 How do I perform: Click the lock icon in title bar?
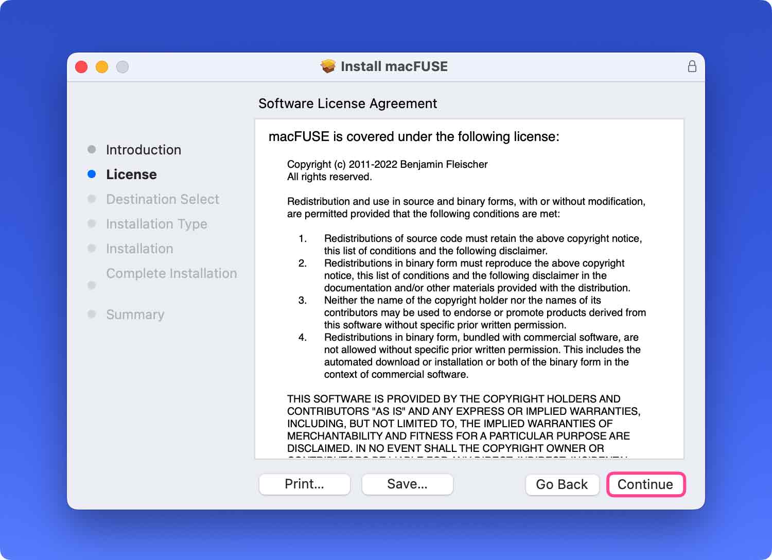pos(692,66)
